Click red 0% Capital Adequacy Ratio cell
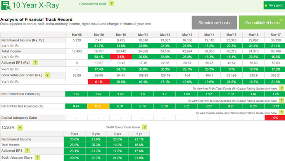The height and width of the screenshot is (161, 285). point(276,118)
